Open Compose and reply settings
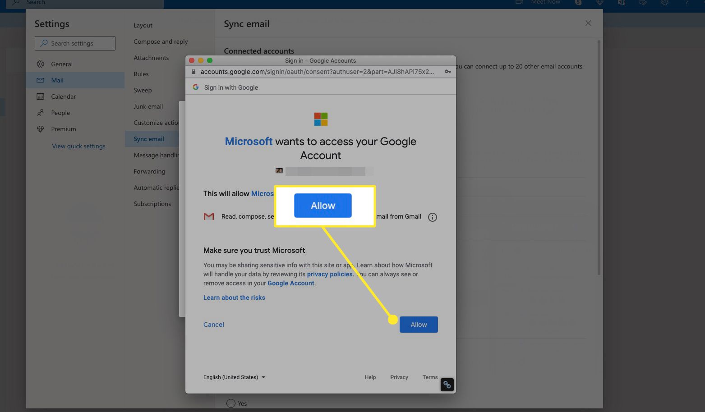This screenshot has height=412, width=705. (161, 41)
